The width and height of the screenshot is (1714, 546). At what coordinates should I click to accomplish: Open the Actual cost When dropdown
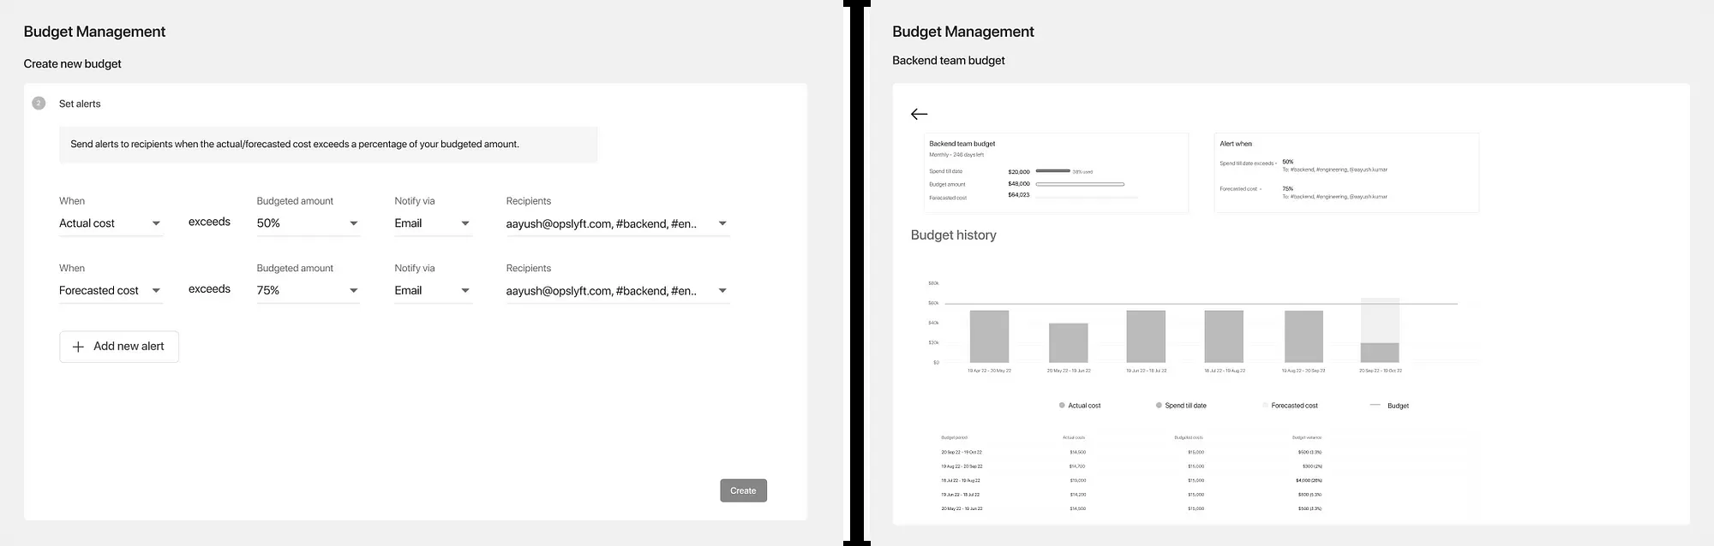pos(111,223)
